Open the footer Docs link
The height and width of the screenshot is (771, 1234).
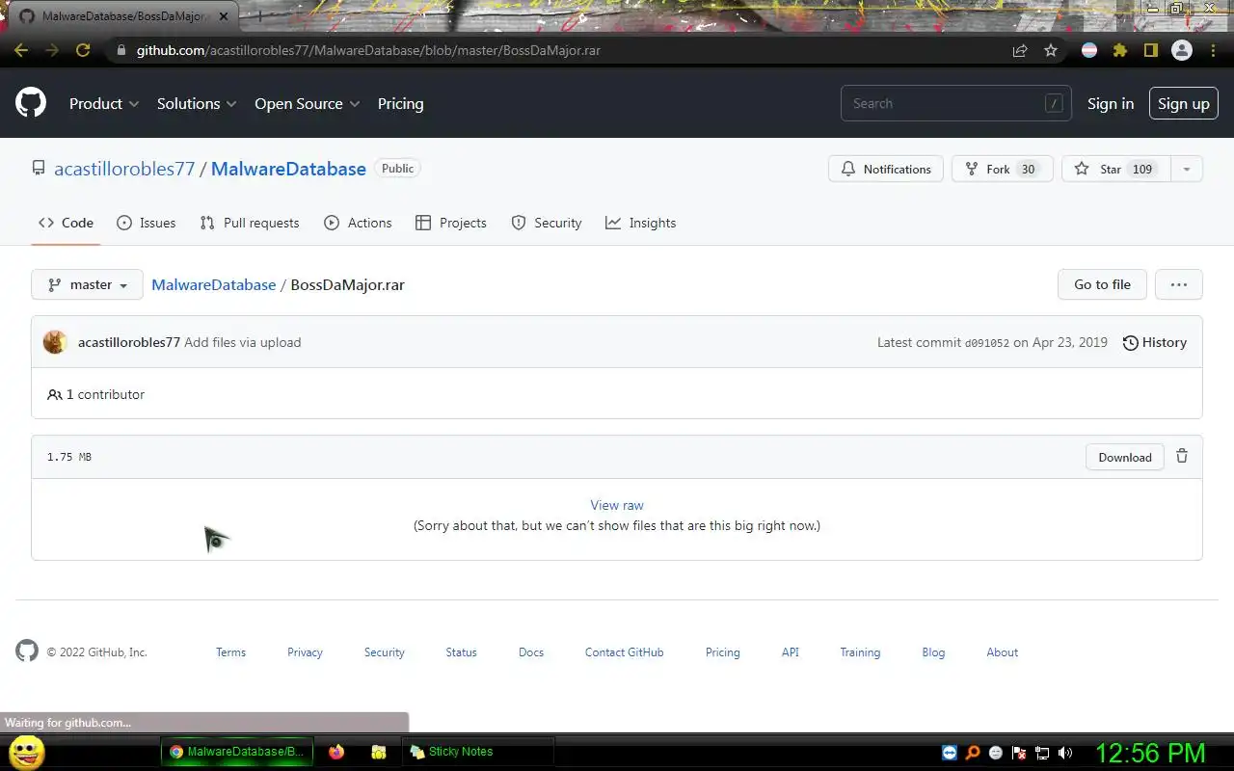coord(531,652)
